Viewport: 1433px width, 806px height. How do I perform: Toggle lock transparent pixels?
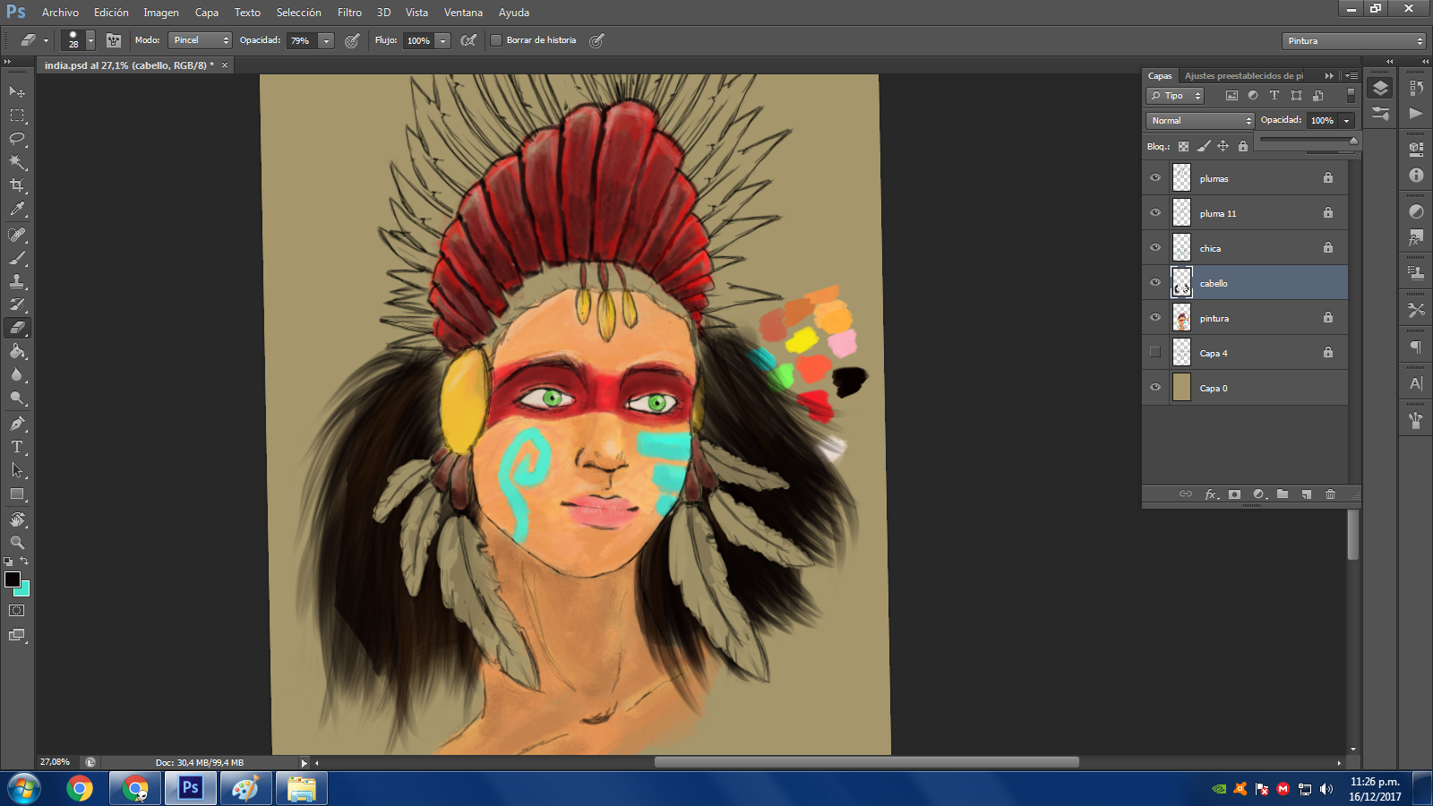pyautogui.click(x=1183, y=146)
